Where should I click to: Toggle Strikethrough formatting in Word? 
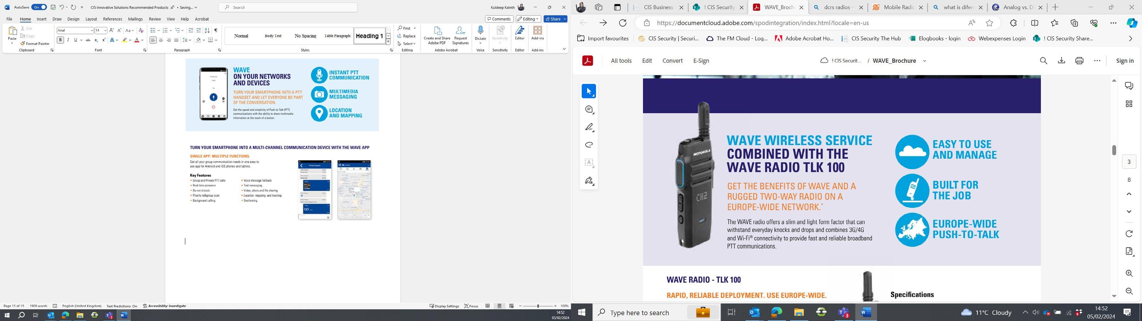click(88, 40)
